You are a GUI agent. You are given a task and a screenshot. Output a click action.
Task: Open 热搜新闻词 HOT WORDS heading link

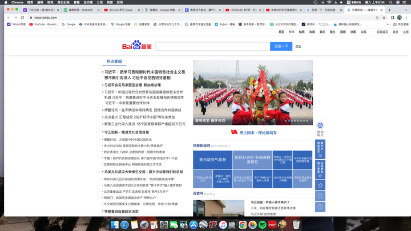point(211,146)
